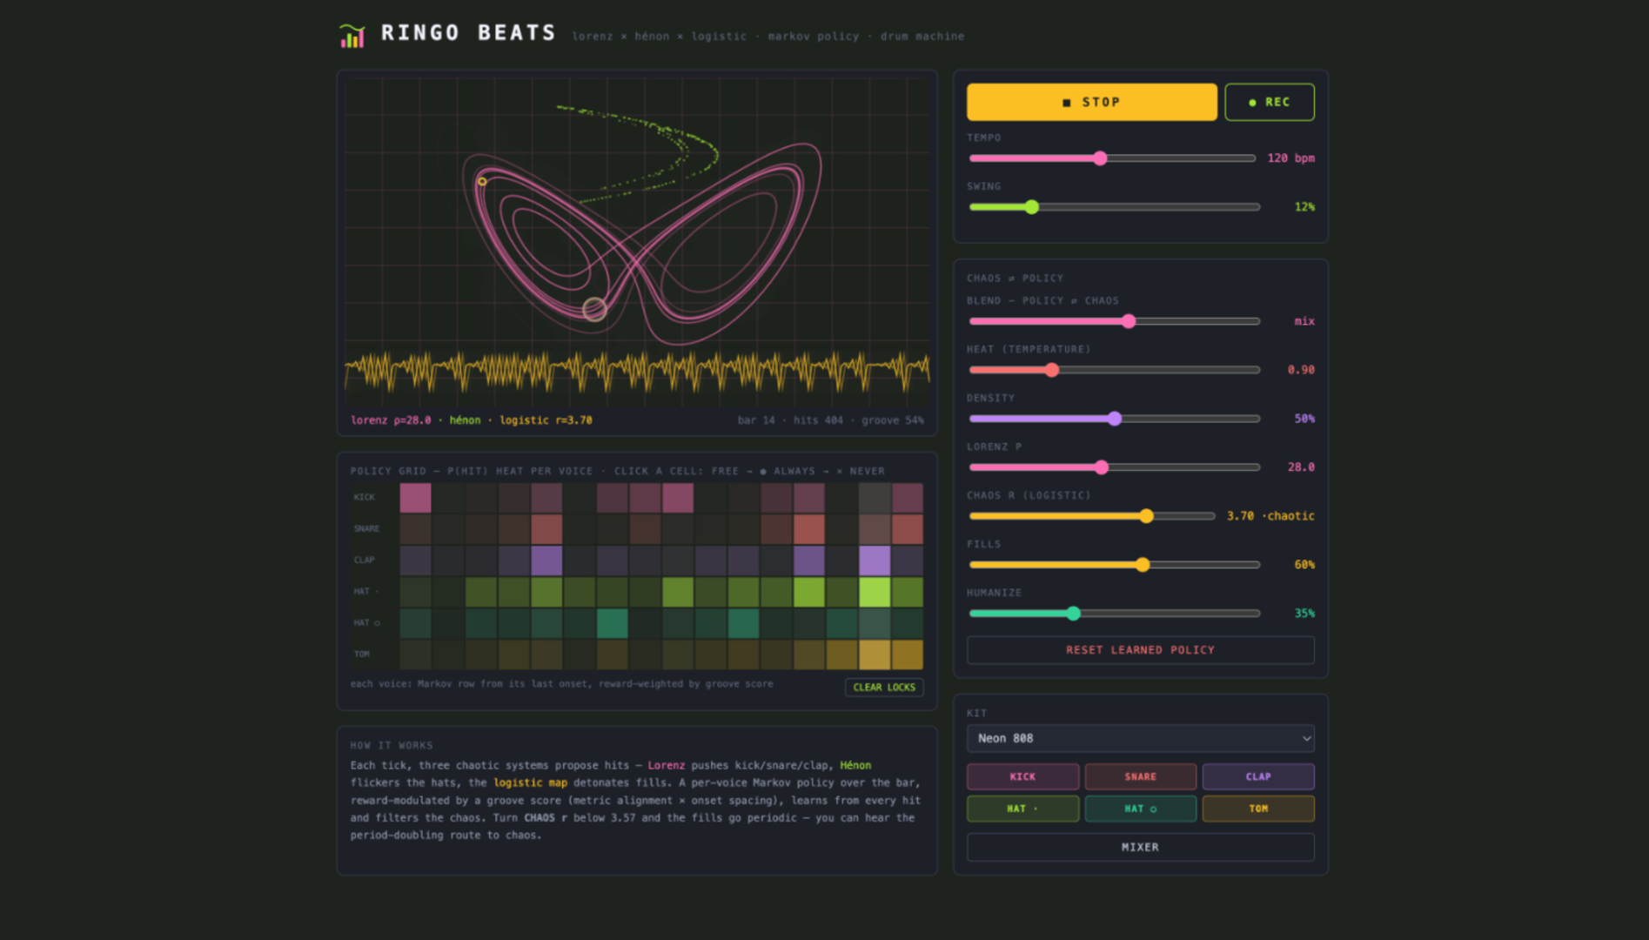Click the Blend policy-chaos slider handle
This screenshot has width=1649, height=940.
[x=1129, y=321]
